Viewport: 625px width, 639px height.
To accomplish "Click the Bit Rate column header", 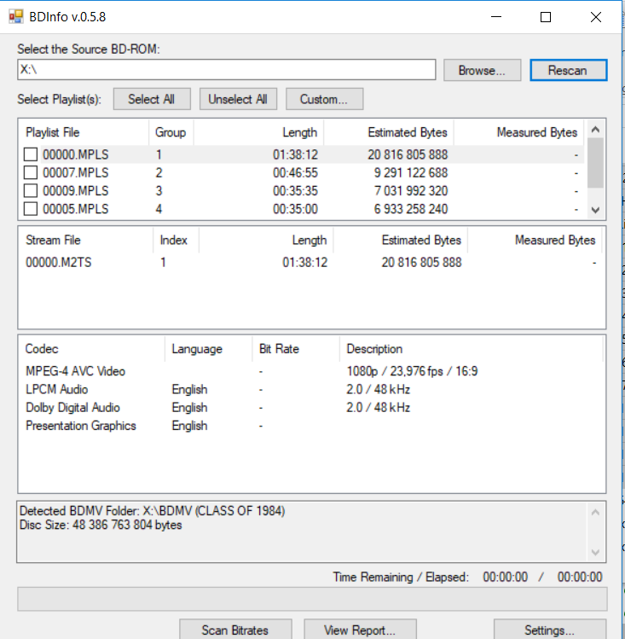I will coord(296,349).
